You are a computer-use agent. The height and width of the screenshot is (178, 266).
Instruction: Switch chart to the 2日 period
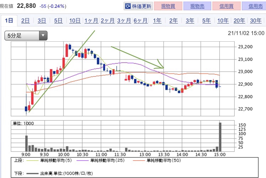[25, 21]
